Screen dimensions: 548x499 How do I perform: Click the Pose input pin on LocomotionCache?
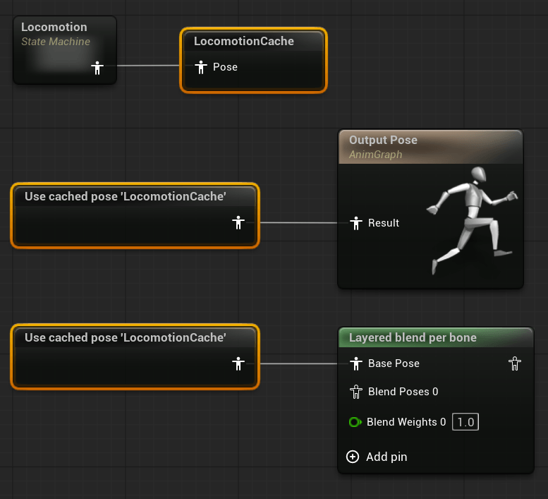[200, 67]
